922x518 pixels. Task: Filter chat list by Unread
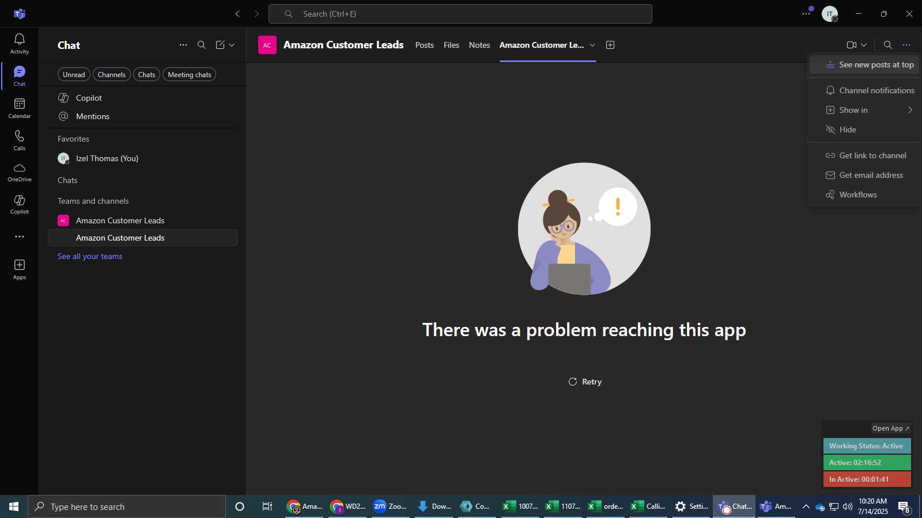point(74,75)
